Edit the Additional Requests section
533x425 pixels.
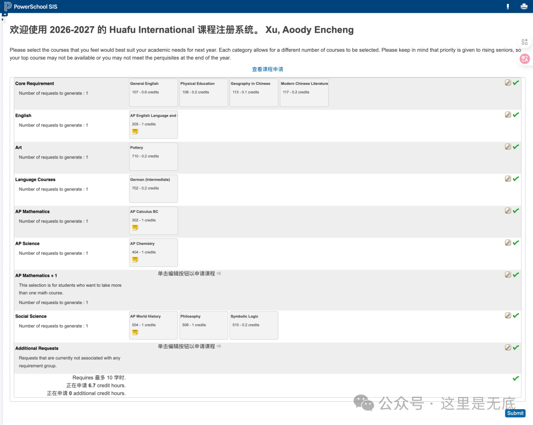coord(508,348)
